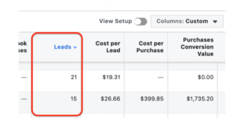Image resolution: width=246 pixels, height=126 pixels.
Task: Click the first row dash in leftmost column
Action: 24,77
